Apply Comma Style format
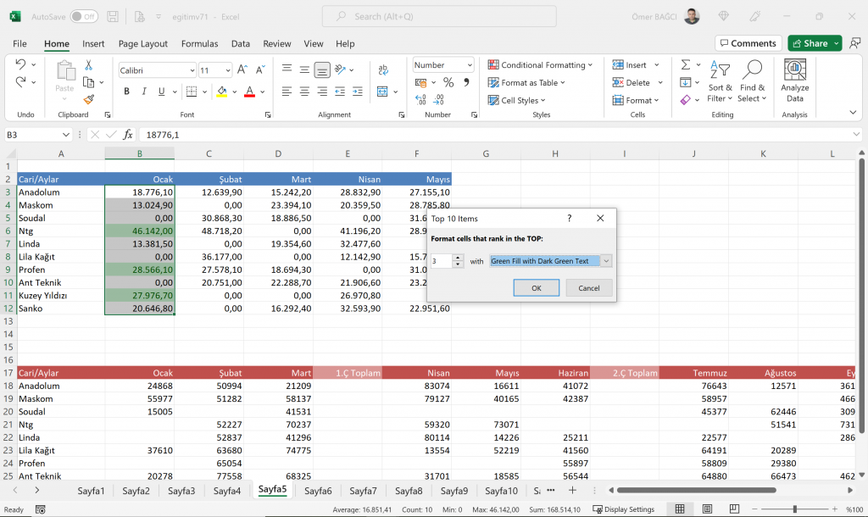The width and height of the screenshot is (868, 517). [x=467, y=82]
